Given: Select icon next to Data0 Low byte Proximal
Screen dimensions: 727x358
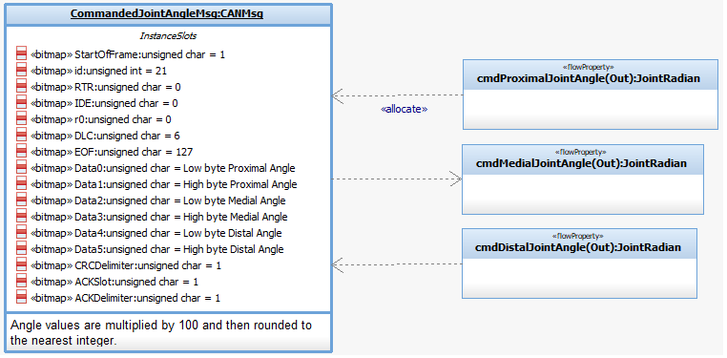Looking at the screenshot, I should pyautogui.click(x=21, y=168).
